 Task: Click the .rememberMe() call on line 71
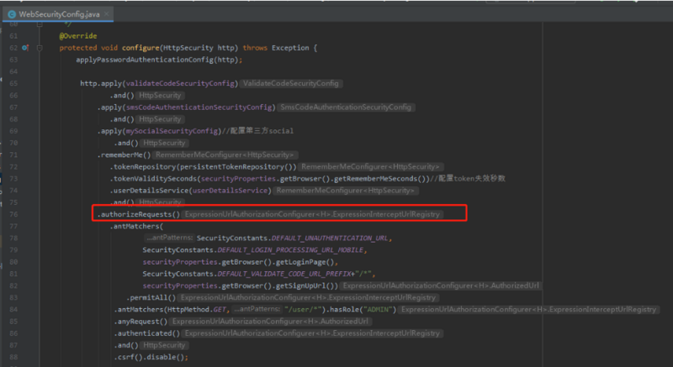tap(125, 155)
